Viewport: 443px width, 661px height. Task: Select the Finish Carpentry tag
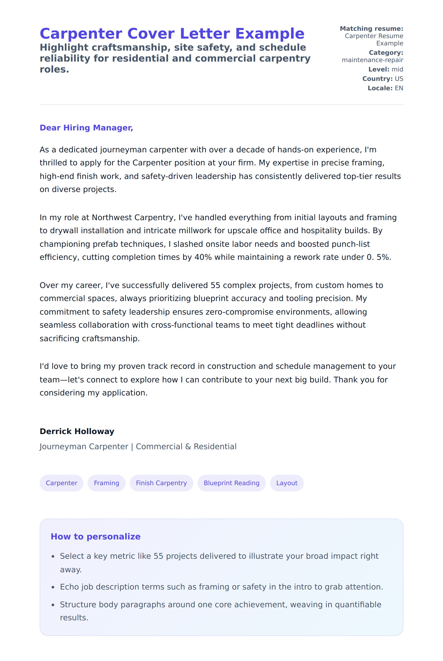pos(161,483)
